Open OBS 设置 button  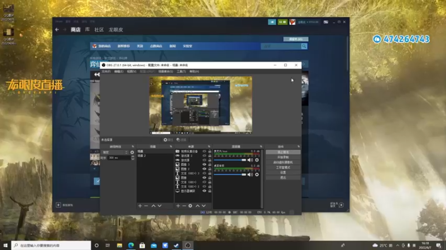(283, 173)
